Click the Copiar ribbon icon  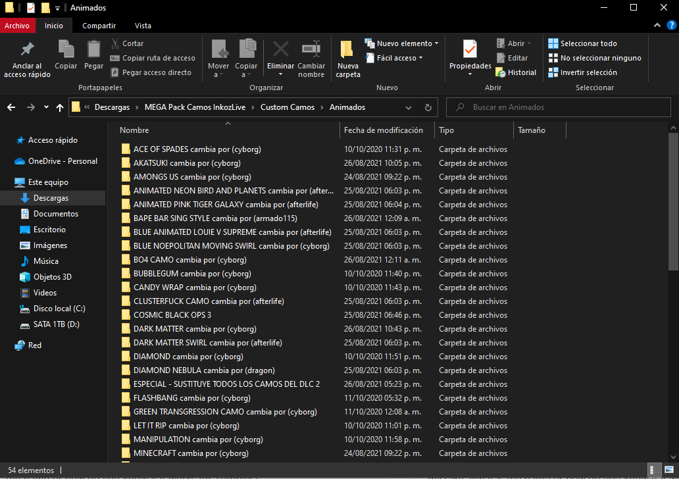66,49
